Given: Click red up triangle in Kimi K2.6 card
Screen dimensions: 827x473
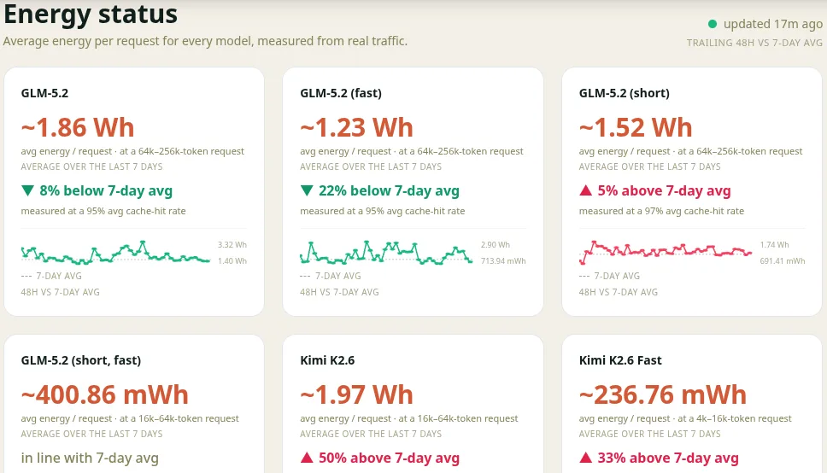Looking at the screenshot, I should 307,458.
